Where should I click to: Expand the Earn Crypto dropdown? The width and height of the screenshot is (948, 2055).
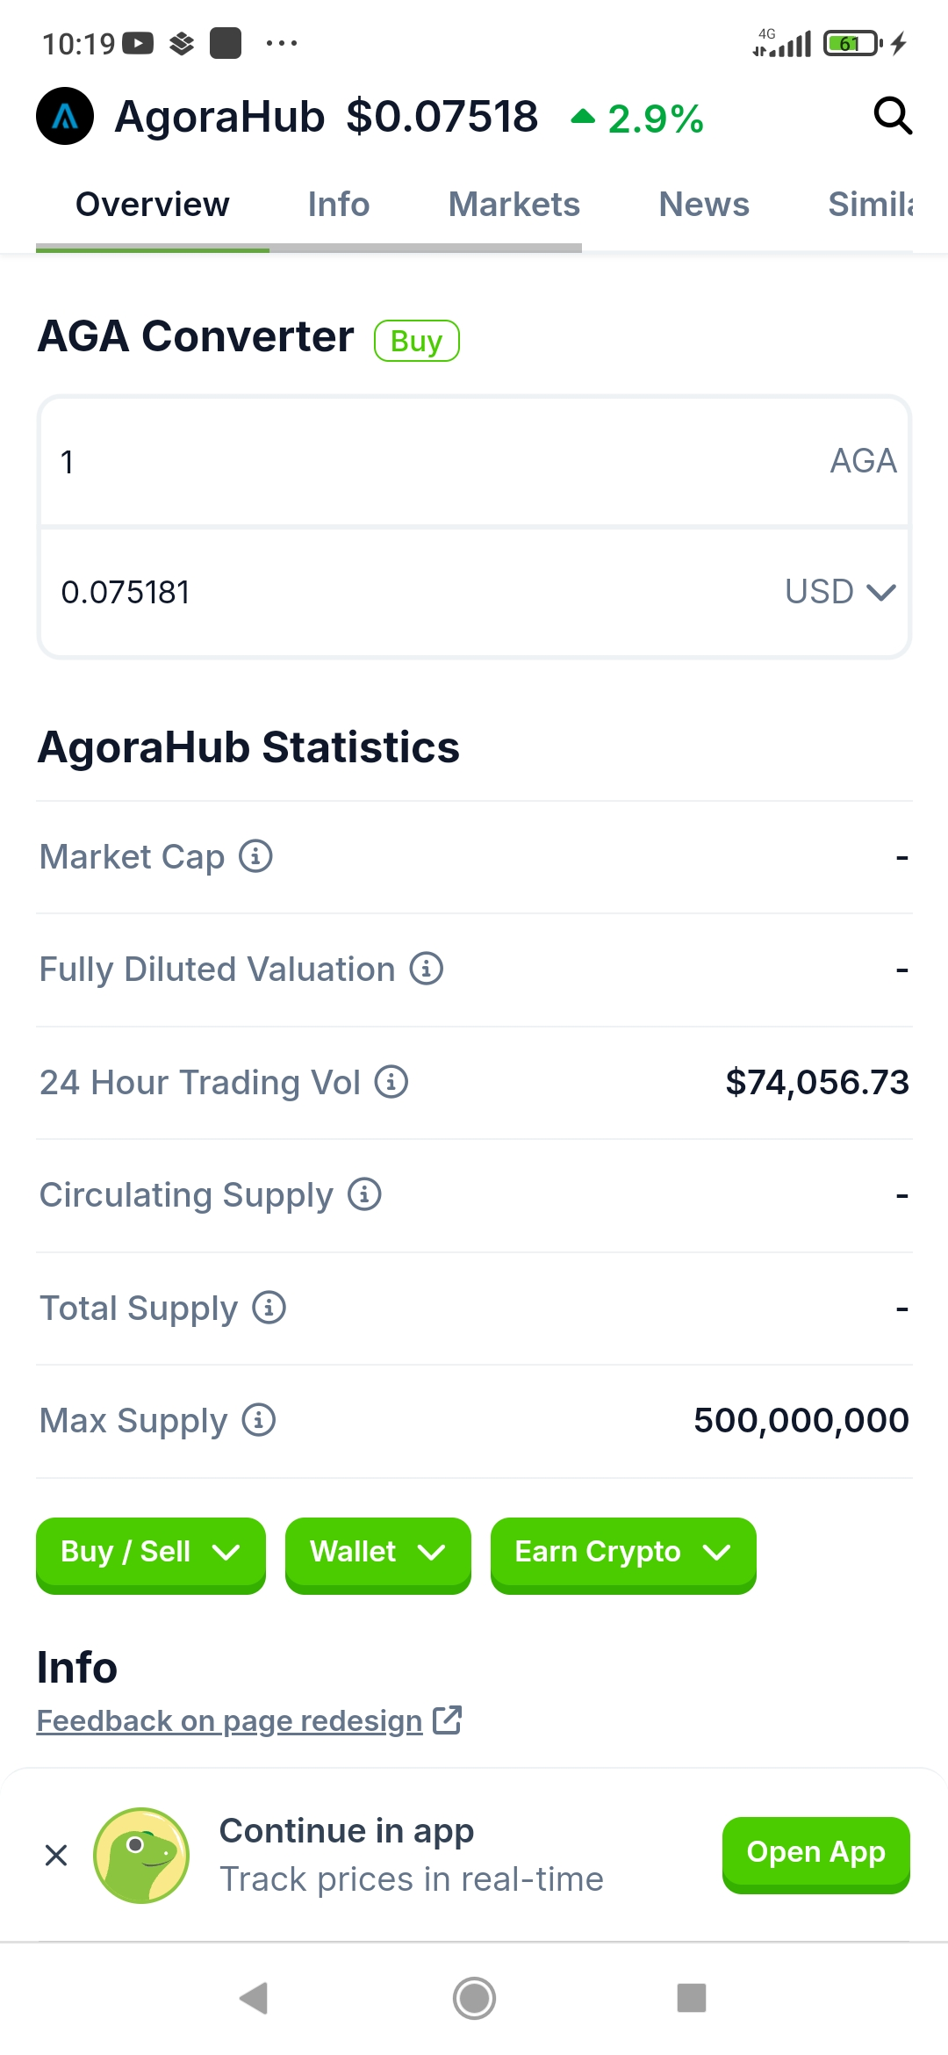[x=623, y=1554]
